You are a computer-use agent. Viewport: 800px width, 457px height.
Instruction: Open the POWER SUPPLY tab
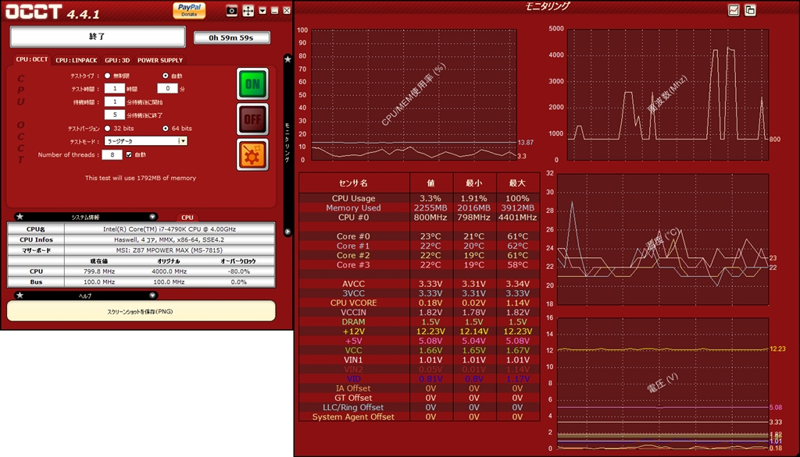(159, 60)
